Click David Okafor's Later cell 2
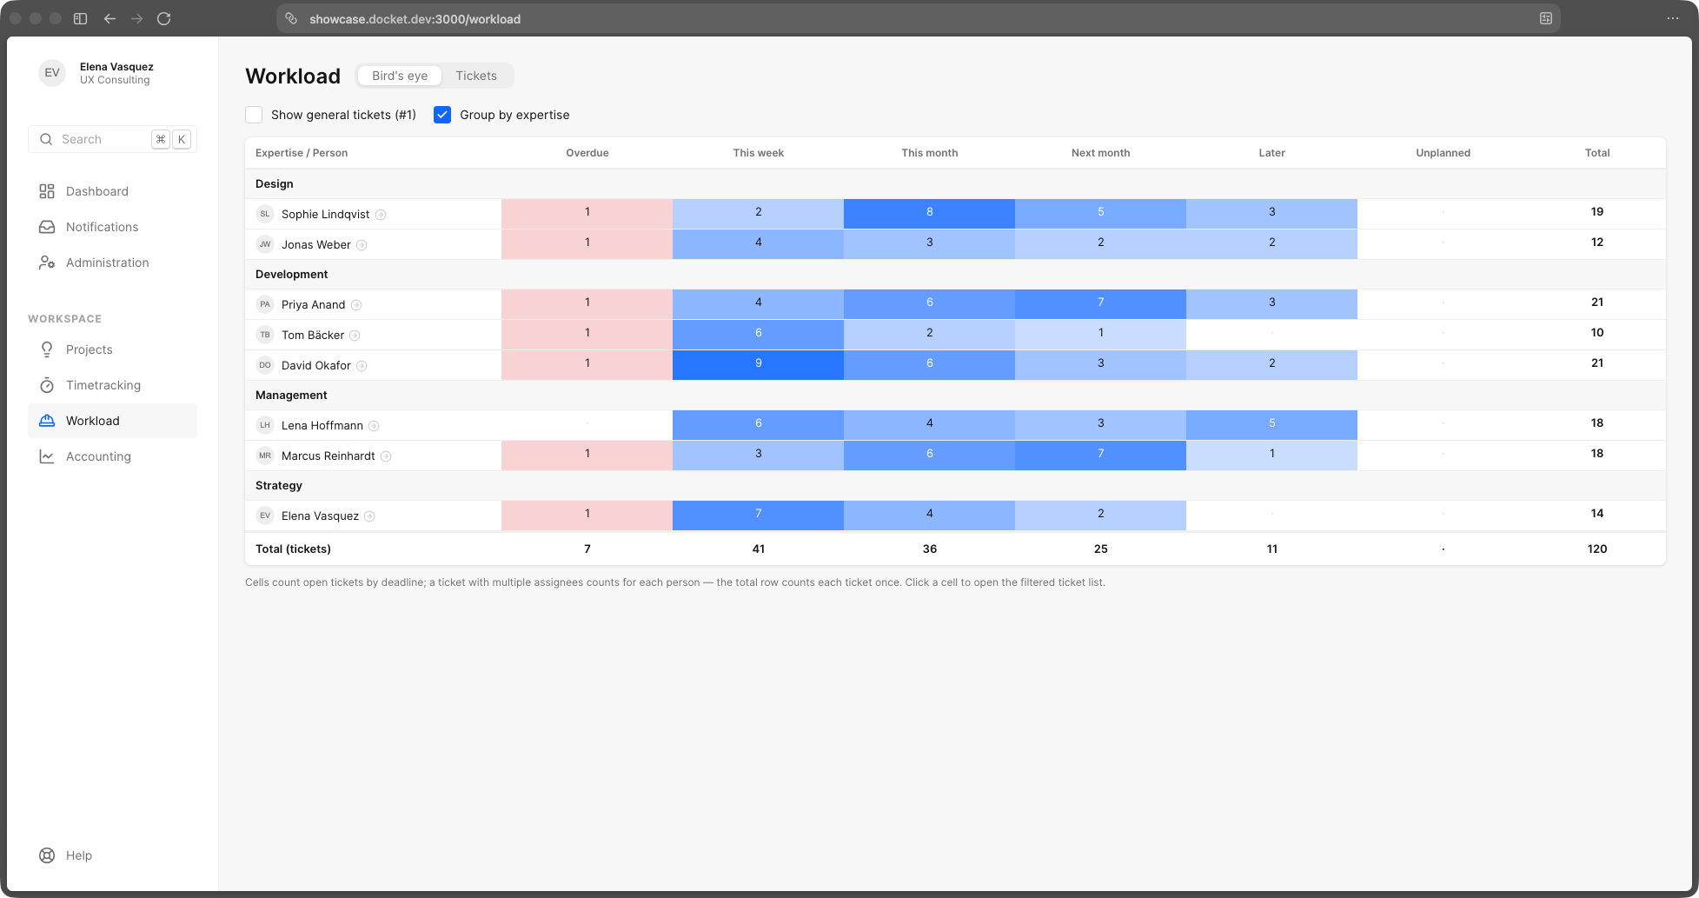1699x898 pixels. tap(1271, 365)
